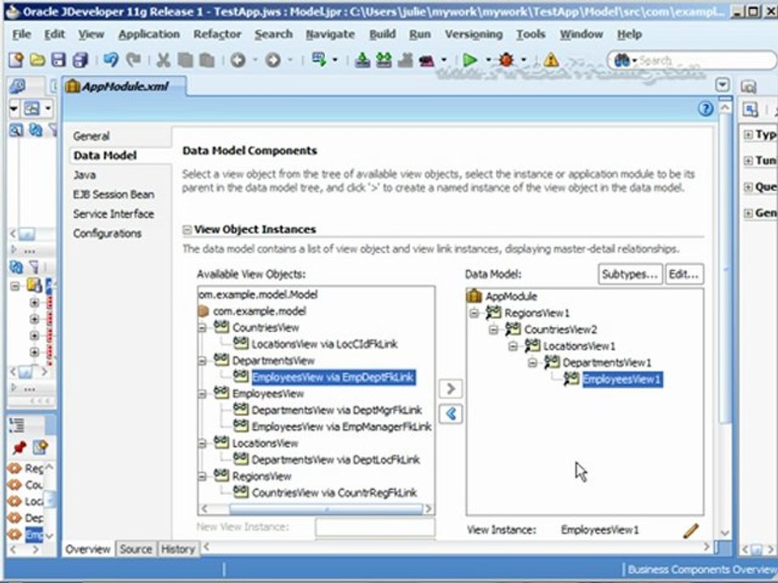Screen dimensions: 778x583
Task: Click the Open folder toolbar icon
Action: click(x=37, y=60)
